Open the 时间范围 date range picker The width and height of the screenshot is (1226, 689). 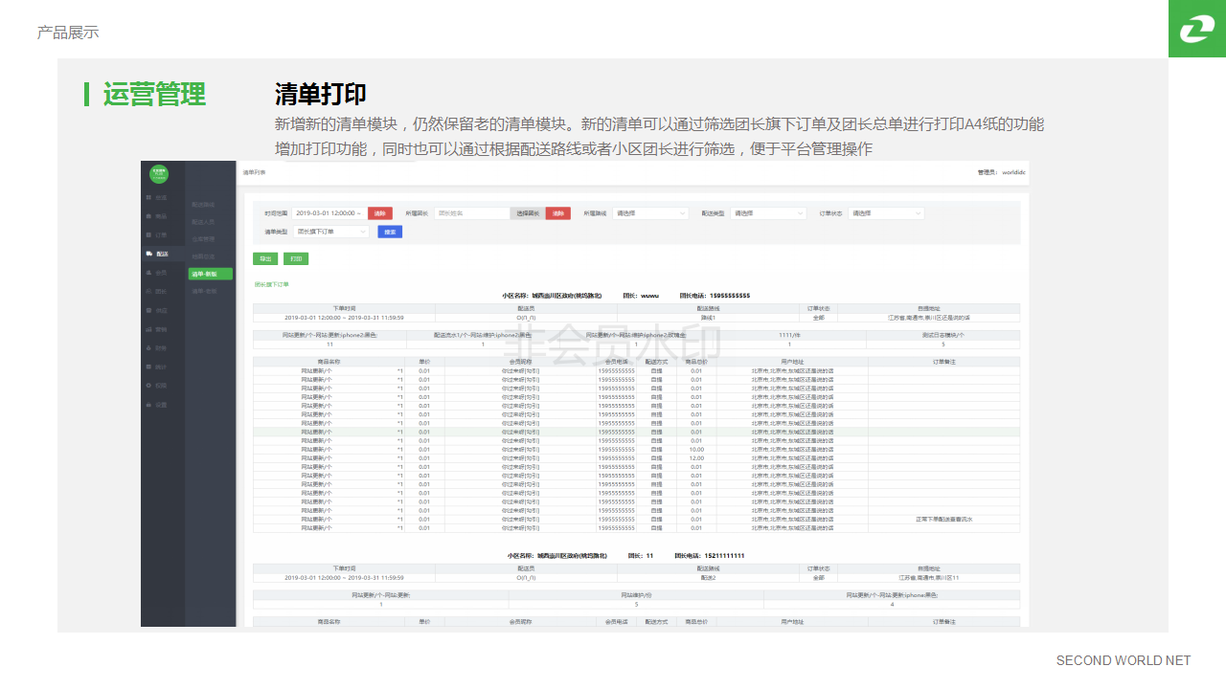[329, 213]
